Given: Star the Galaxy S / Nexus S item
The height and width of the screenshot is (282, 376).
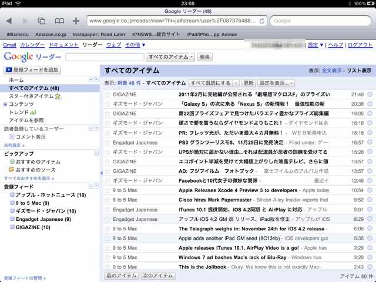Looking at the screenshot, I should 107,104.
